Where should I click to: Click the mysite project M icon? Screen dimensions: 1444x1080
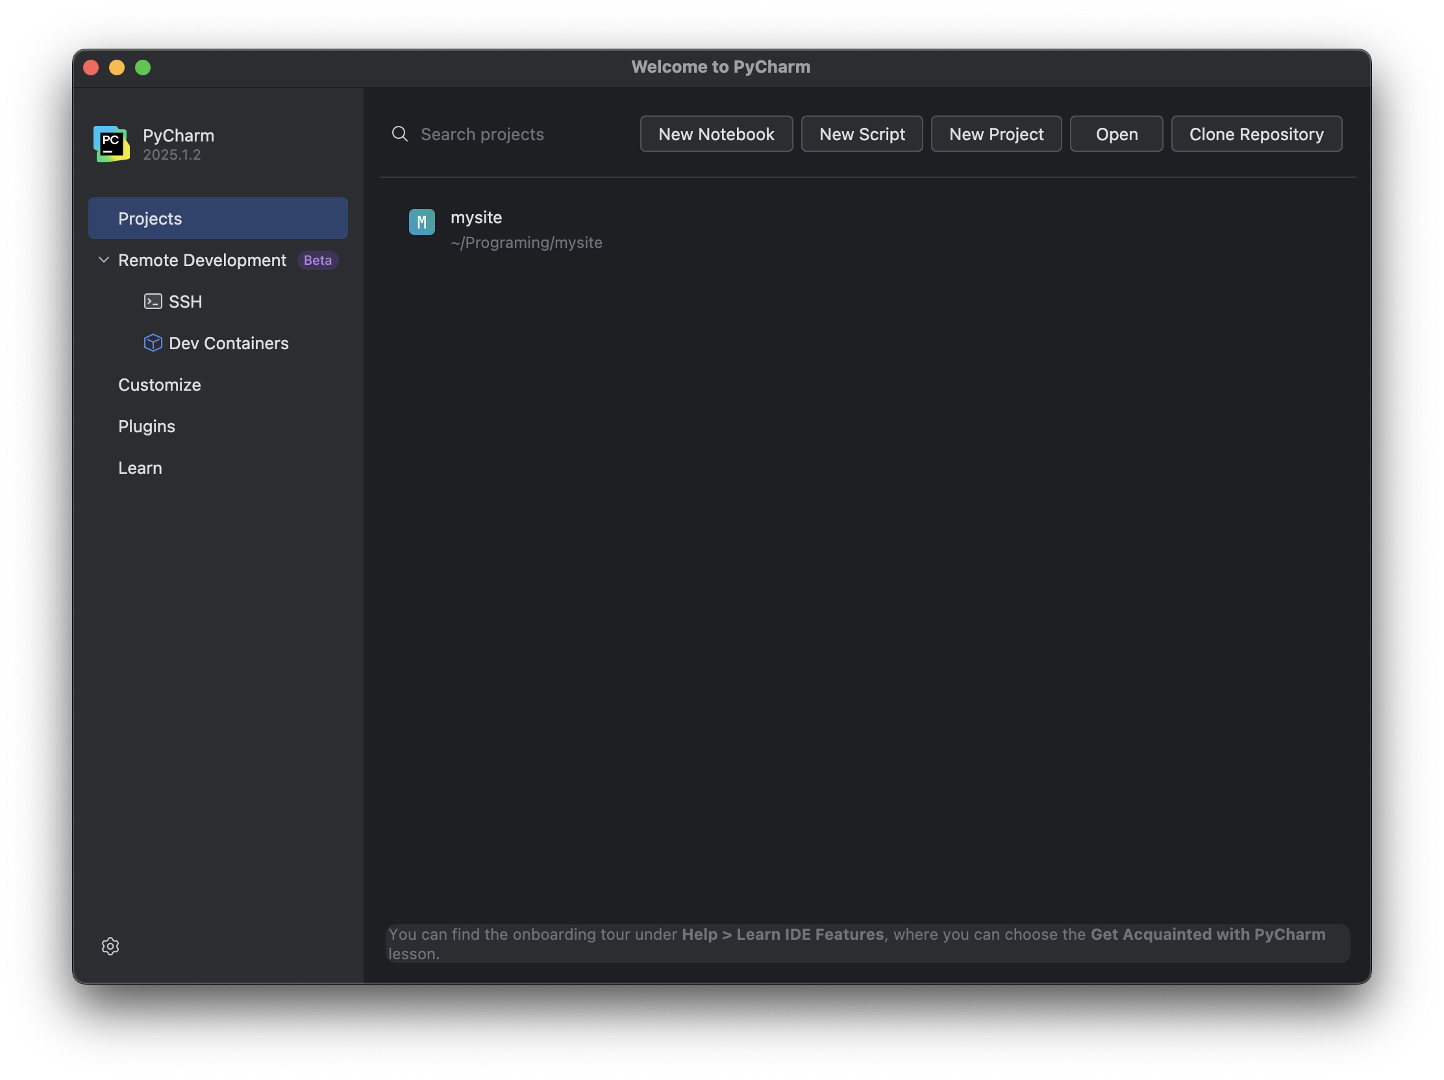click(422, 222)
